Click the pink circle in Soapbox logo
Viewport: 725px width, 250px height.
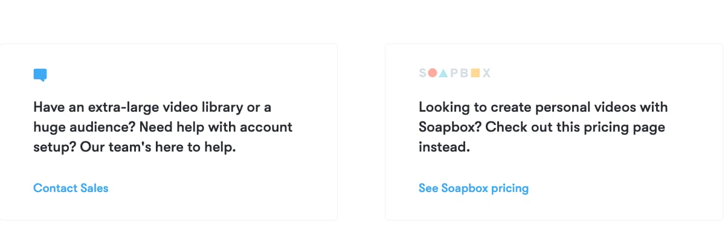click(x=433, y=73)
